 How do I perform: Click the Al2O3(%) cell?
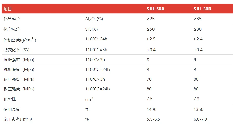(94, 19)
